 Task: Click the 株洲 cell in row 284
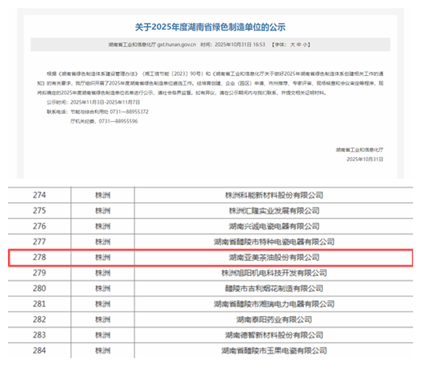coord(103,351)
